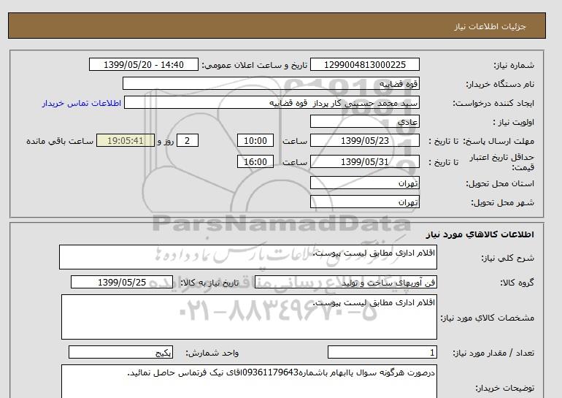Click the unit of measure field پکیج

click(120, 353)
